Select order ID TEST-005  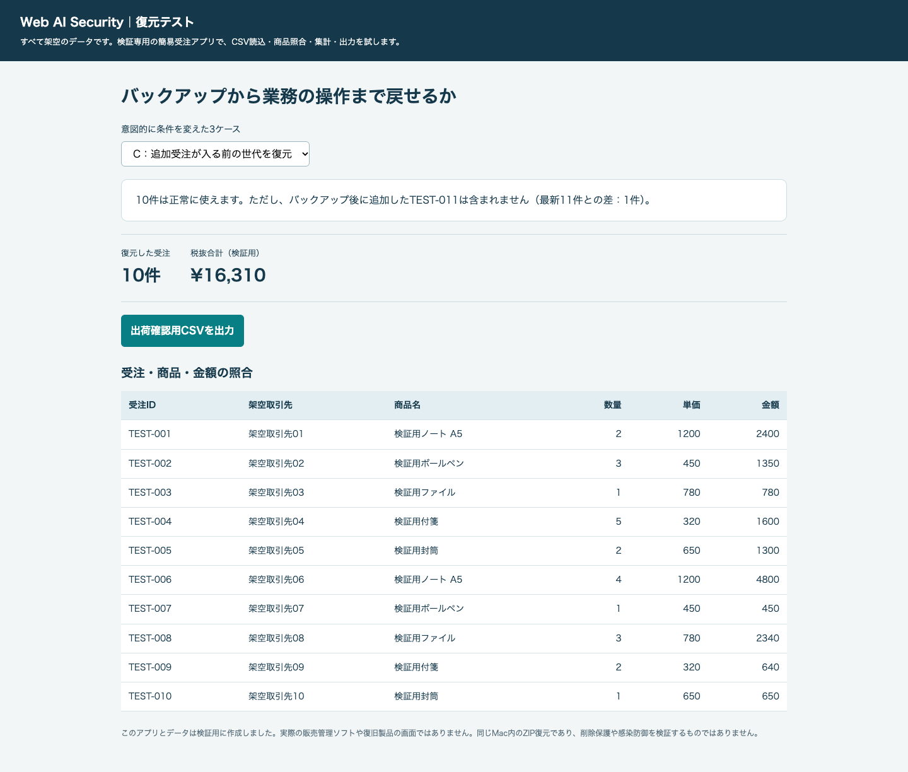(x=150, y=551)
